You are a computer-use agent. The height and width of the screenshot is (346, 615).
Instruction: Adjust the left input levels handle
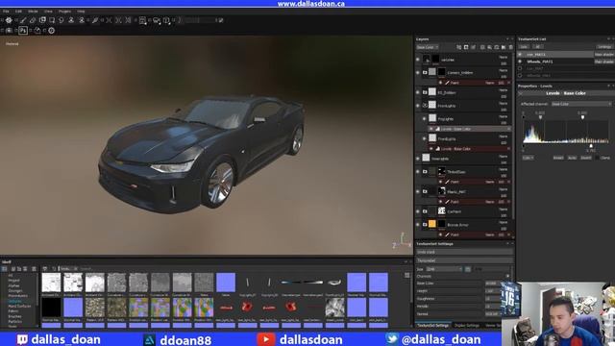(540, 117)
